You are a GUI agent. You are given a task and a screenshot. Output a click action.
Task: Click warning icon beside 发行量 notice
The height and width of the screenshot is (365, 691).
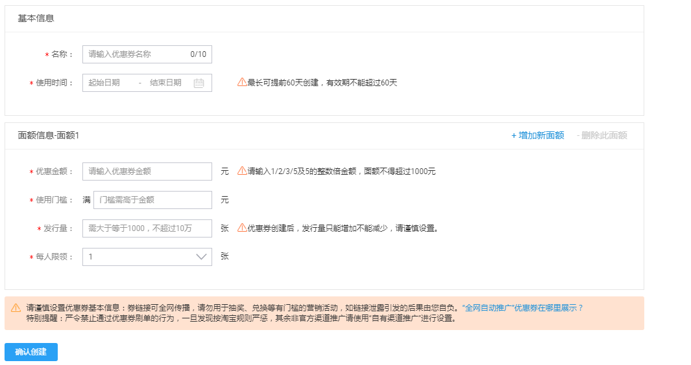coord(241,228)
